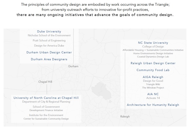
Task: Click Coastal Dynamics Design Lab
Action: [153, 57]
